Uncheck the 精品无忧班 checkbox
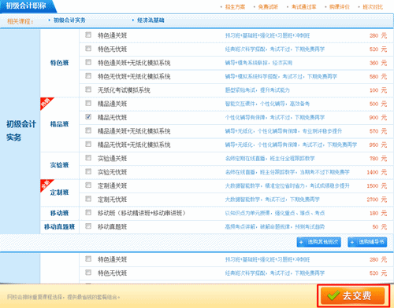Viewport: 394px width, 308px height. 88,117
